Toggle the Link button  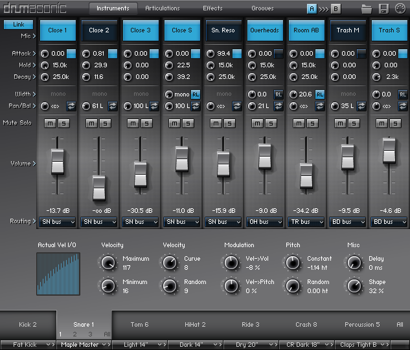pos(18,25)
